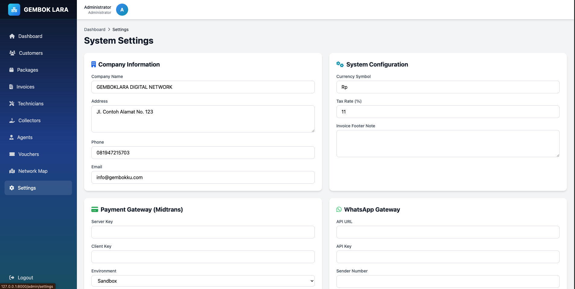Click the Packages box icon

point(11,70)
